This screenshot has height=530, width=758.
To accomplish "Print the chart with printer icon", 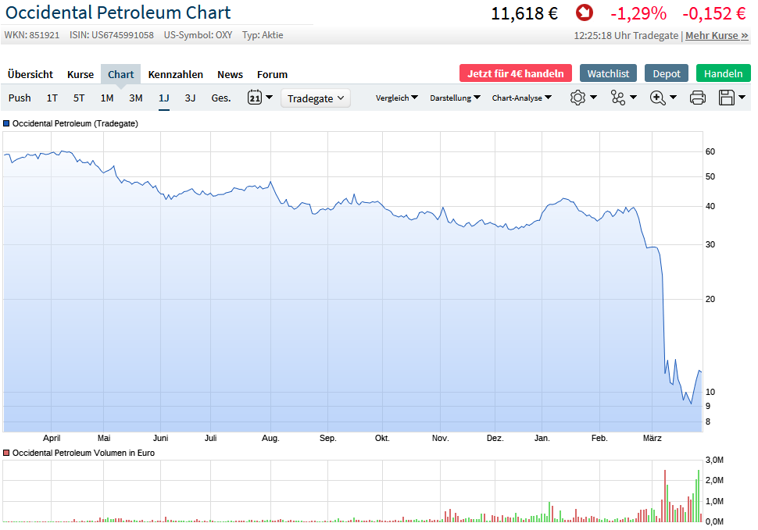I will [698, 98].
